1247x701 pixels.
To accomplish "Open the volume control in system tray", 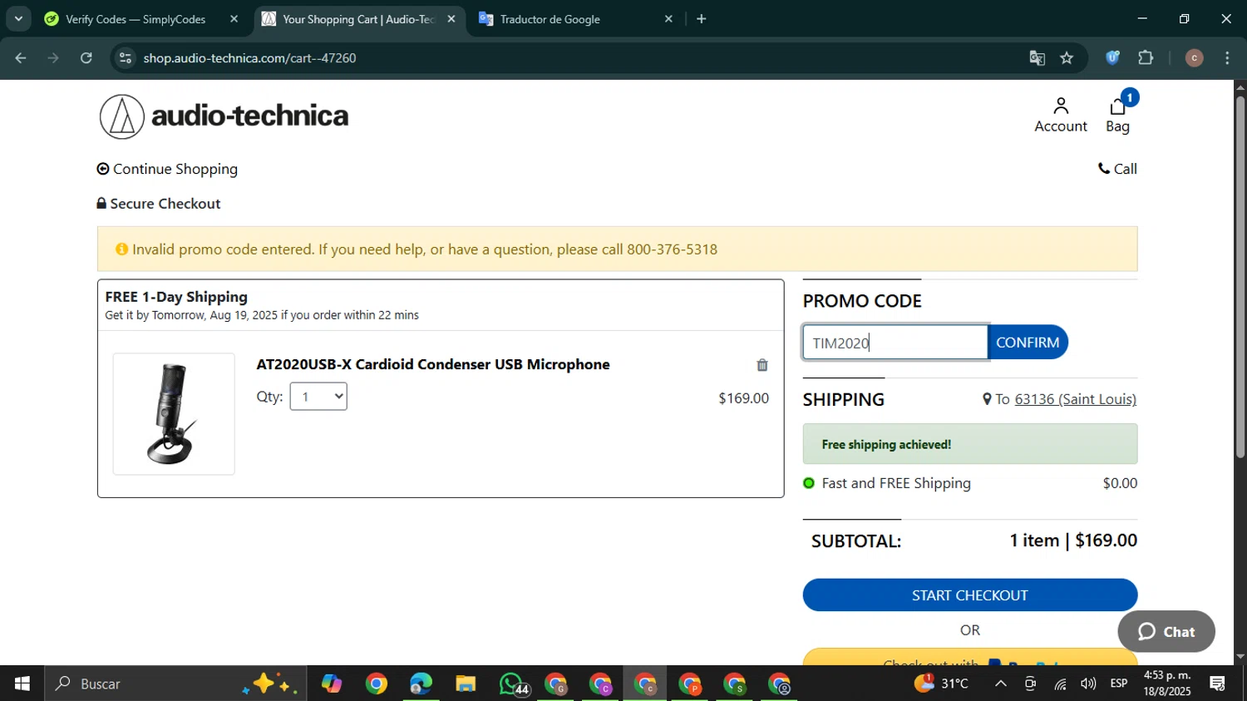I will pos(1088,684).
